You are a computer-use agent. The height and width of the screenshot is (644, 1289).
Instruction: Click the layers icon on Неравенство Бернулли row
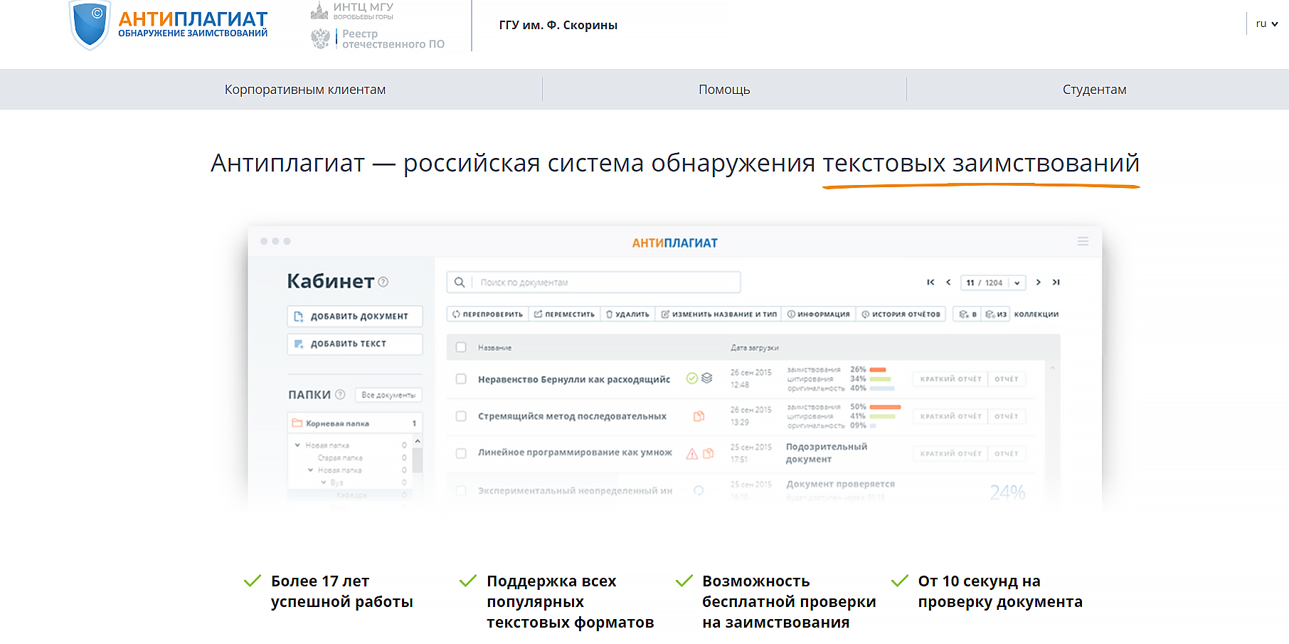point(707,379)
